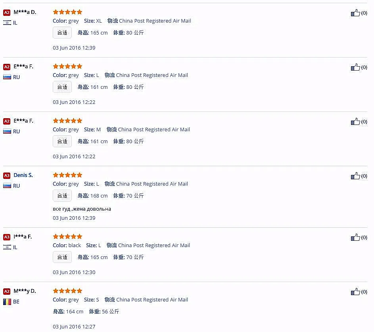Like M***a D.'s review with thumbs-up
This screenshot has height=332, width=374.
click(355, 13)
